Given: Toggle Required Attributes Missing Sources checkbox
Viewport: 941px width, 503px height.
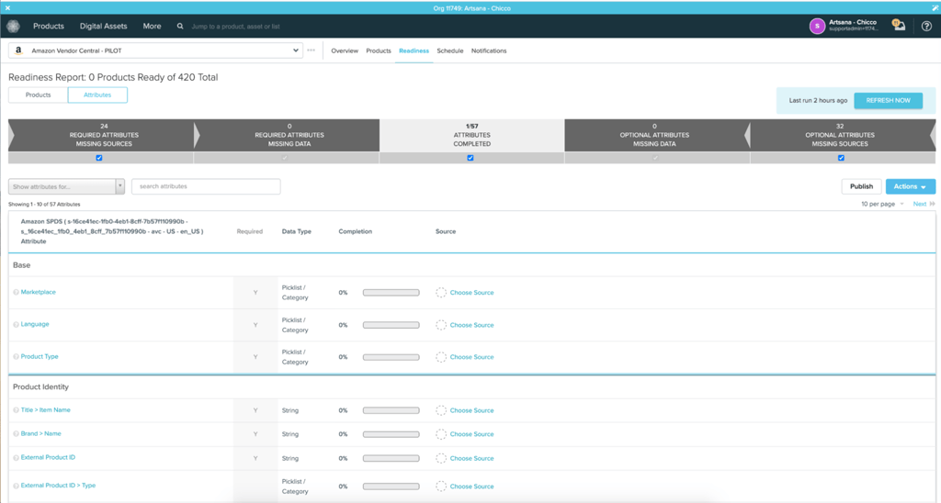Looking at the screenshot, I should pos(99,158).
